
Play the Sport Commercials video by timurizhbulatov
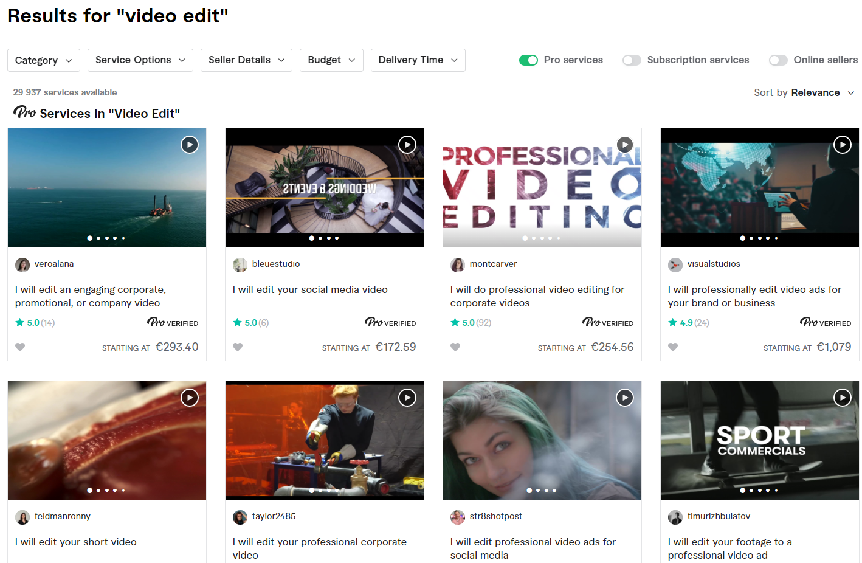842,398
